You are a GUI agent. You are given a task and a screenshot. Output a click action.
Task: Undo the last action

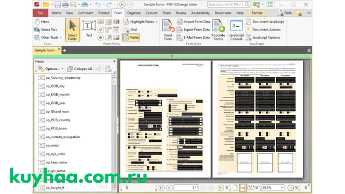pyautogui.click(x=98, y=4)
